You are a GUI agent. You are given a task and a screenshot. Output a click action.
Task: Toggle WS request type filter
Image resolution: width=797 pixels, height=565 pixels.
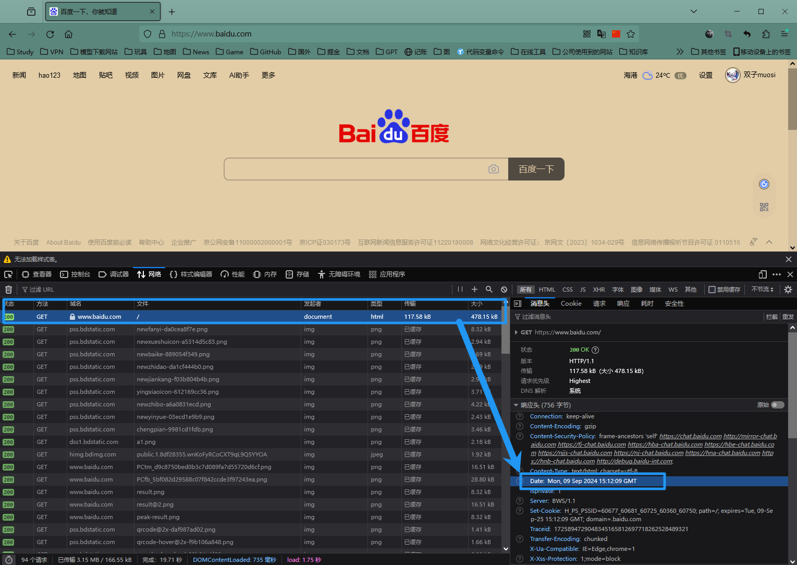pyautogui.click(x=673, y=290)
